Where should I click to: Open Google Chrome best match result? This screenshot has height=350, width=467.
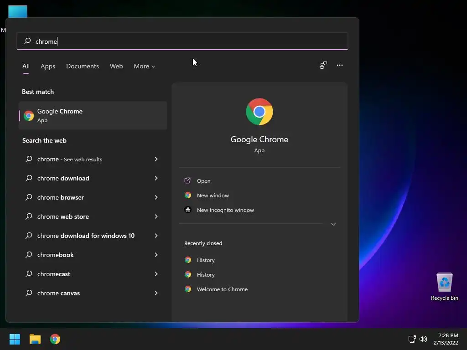click(x=93, y=115)
